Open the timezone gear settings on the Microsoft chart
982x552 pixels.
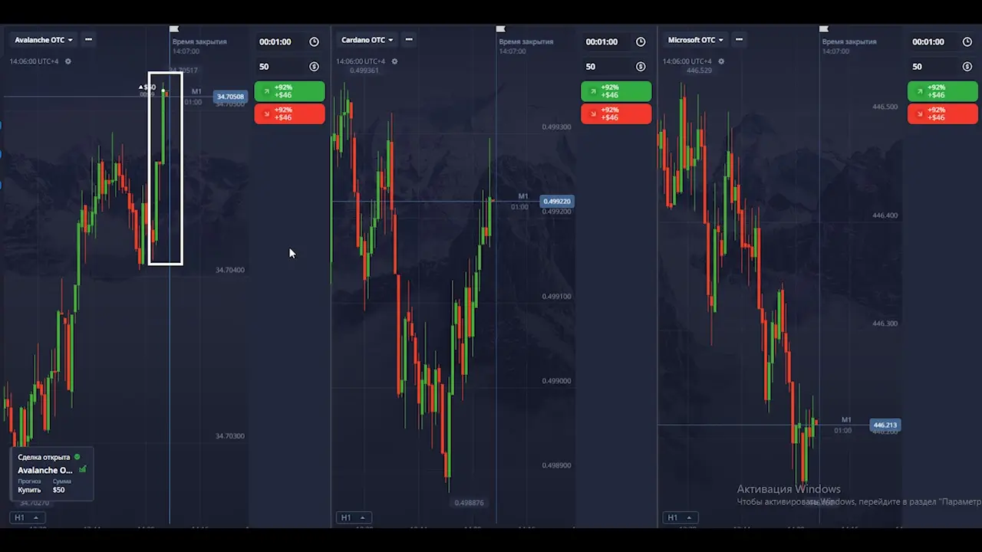[x=721, y=61]
